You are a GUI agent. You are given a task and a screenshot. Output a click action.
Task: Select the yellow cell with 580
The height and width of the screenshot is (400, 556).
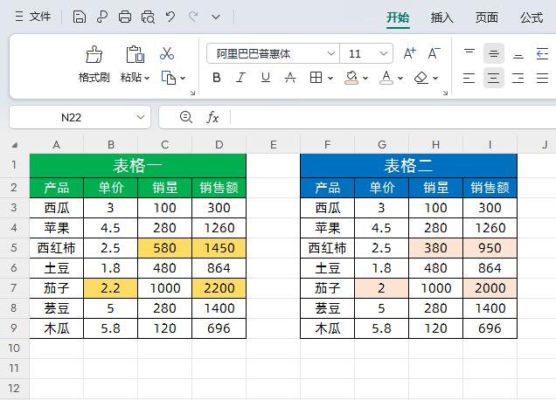[x=165, y=248]
